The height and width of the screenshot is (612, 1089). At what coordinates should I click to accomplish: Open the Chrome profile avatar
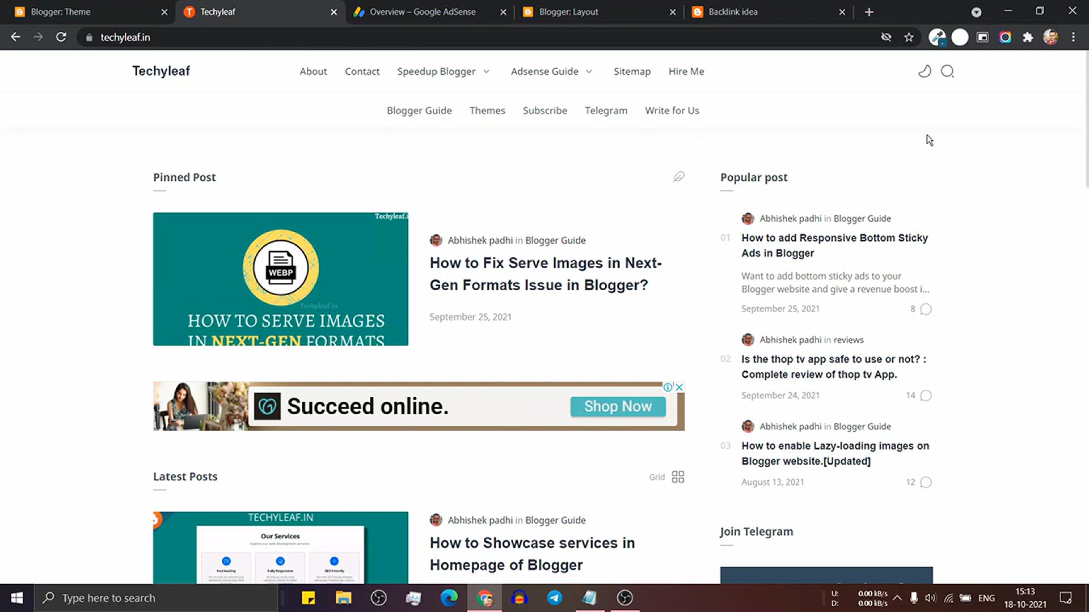[x=1050, y=37]
